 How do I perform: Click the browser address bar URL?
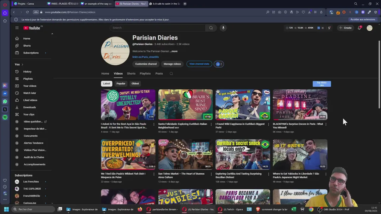[70, 12]
